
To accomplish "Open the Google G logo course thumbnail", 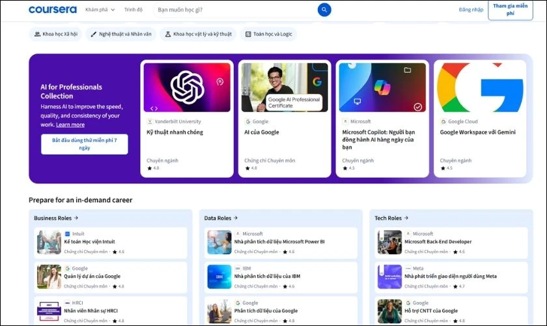I will pos(480,87).
